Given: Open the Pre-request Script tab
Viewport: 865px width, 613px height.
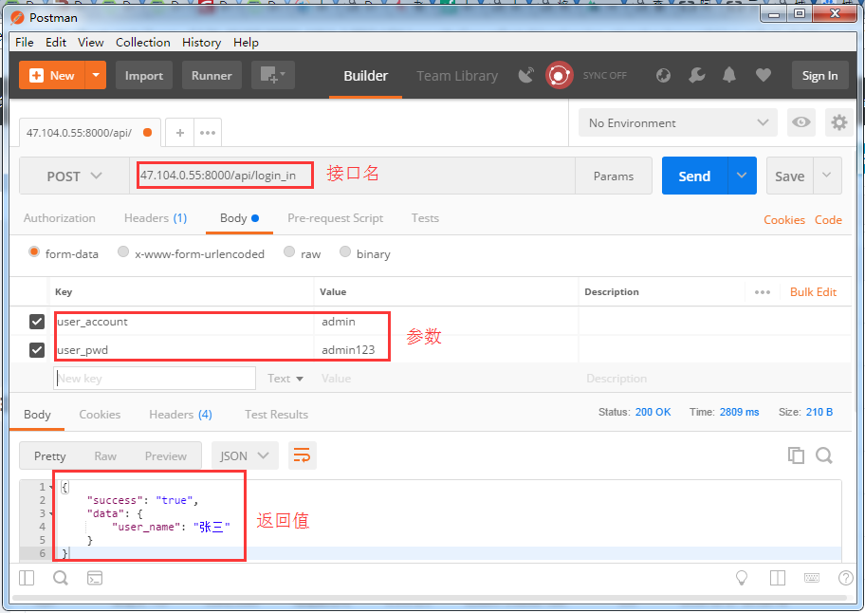Looking at the screenshot, I should pos(335,218).
